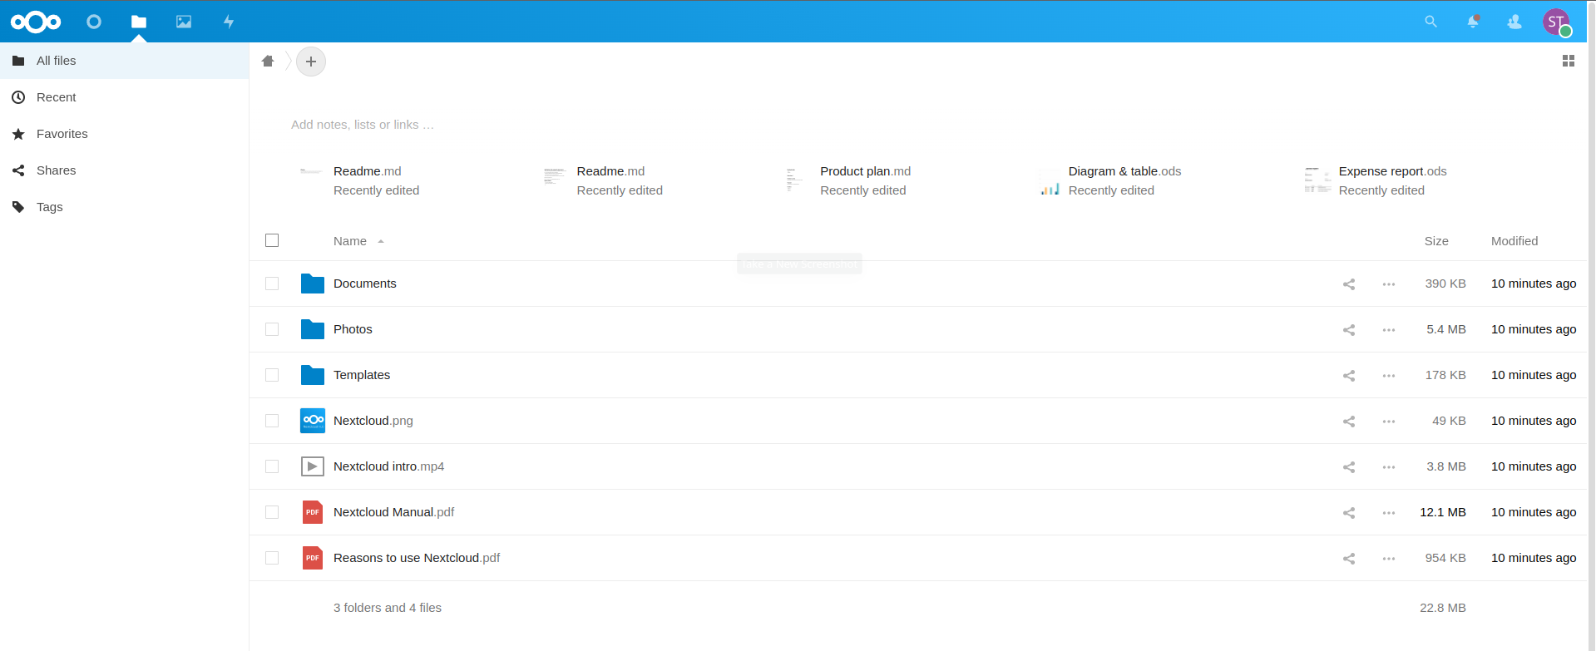Select the Photos row checkbox
Screen dimensions: 1596x651
tap(272, 329)
